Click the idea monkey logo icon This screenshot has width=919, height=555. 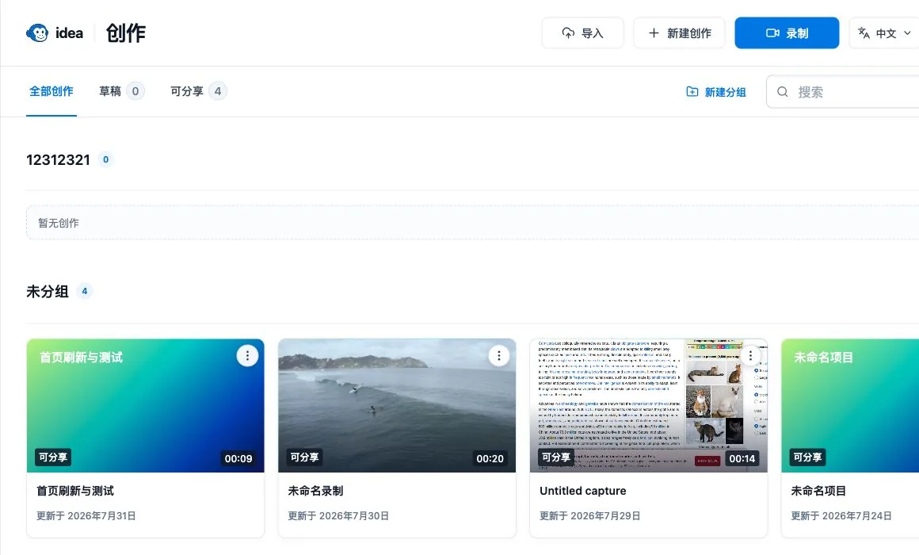pyautogui.click(x=37, y=33)
